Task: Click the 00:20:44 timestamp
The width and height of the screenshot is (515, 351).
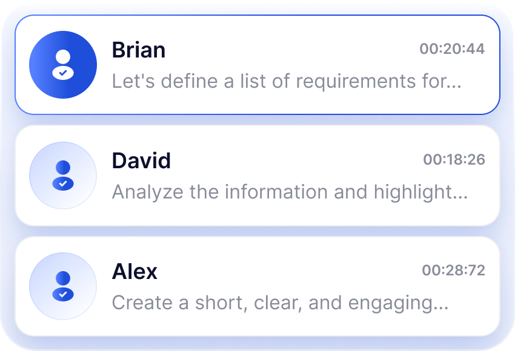Action: (452, 49)
